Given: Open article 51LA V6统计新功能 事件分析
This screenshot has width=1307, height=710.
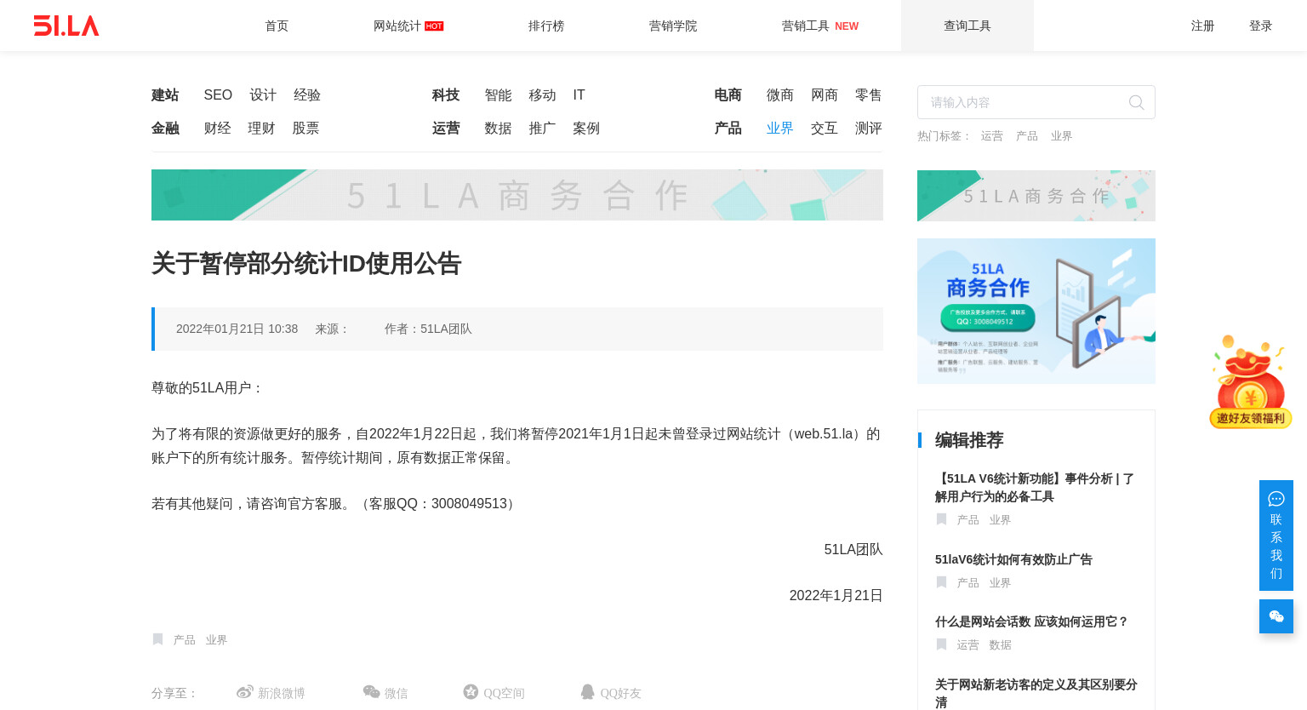Looking at the screenshot, I should tap(1035, 487).
